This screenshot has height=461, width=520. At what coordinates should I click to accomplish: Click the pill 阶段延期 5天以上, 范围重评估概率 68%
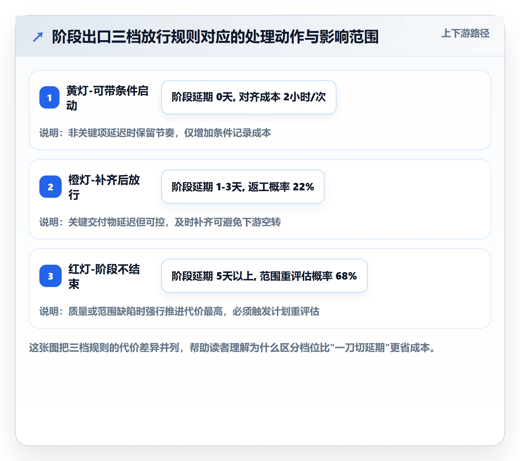(x=264, y=276)
